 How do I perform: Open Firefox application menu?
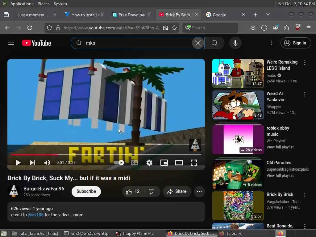point(308,28)
